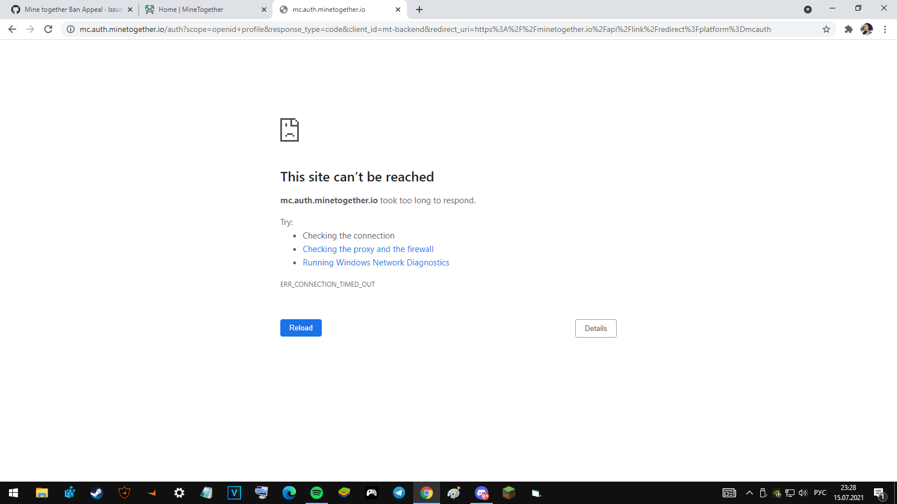Open the Chrome three-dot menu
Image resolution: width=897 pixels, height=504 pixels.
886,29
